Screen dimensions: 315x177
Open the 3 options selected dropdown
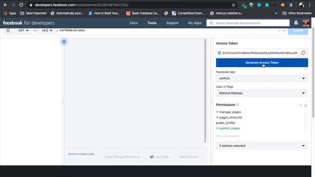click(262, 146)
